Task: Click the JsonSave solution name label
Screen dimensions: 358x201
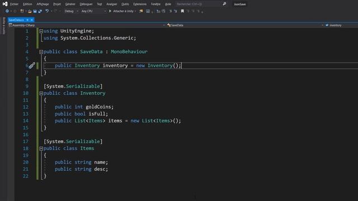Action: 240,4
